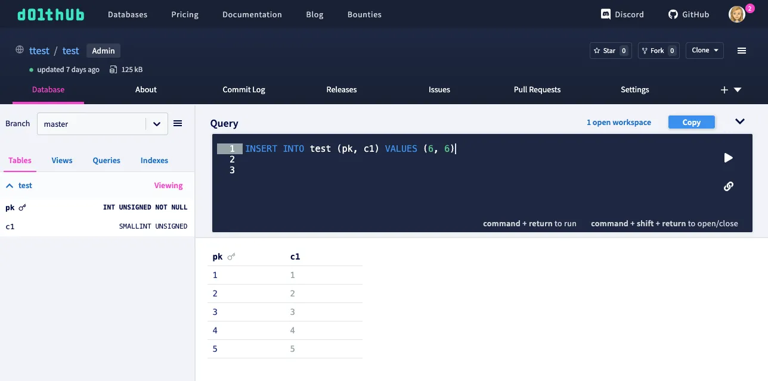Open the Commit Log page
The width and height of the screenshot is (768, 381).
pyautogui.click(x=243, y=89)
